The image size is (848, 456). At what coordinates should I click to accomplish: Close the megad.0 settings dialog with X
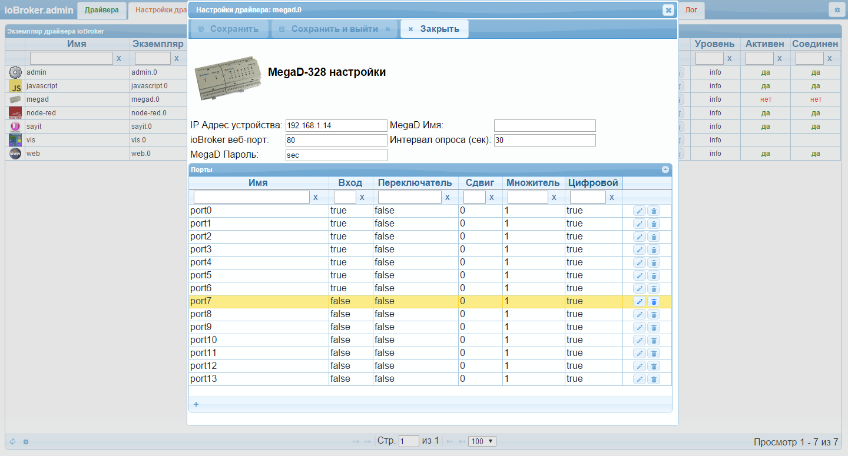click(x=668, y=10)
